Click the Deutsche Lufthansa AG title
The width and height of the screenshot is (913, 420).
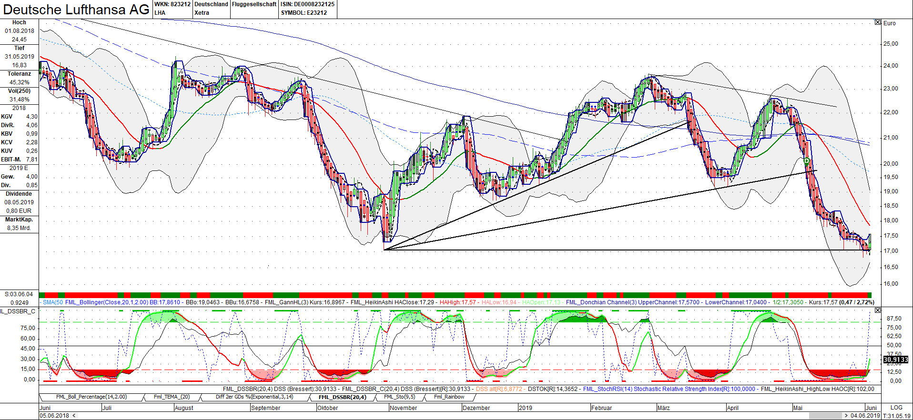tap(76, 10)
